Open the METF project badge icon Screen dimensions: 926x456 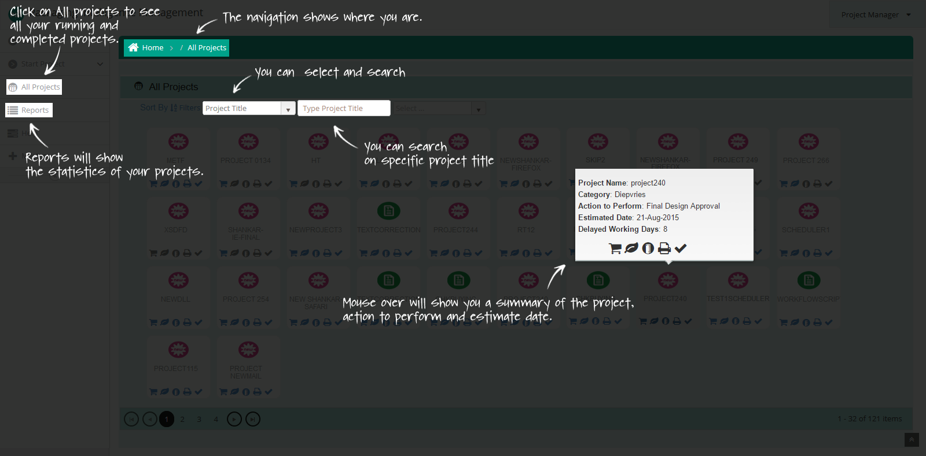point(178,142)
